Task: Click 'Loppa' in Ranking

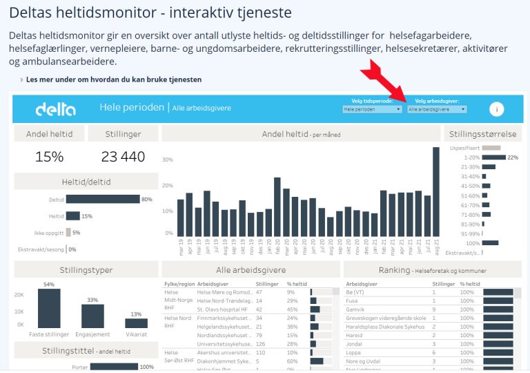Action: (353, 353)
